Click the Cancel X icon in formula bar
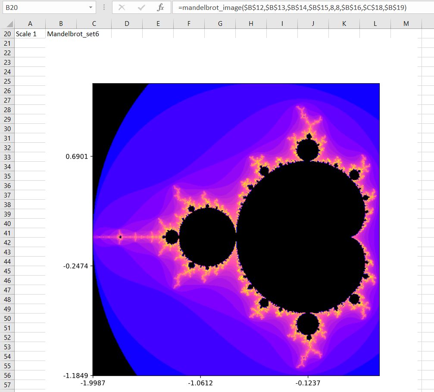 tap(122, 7)
